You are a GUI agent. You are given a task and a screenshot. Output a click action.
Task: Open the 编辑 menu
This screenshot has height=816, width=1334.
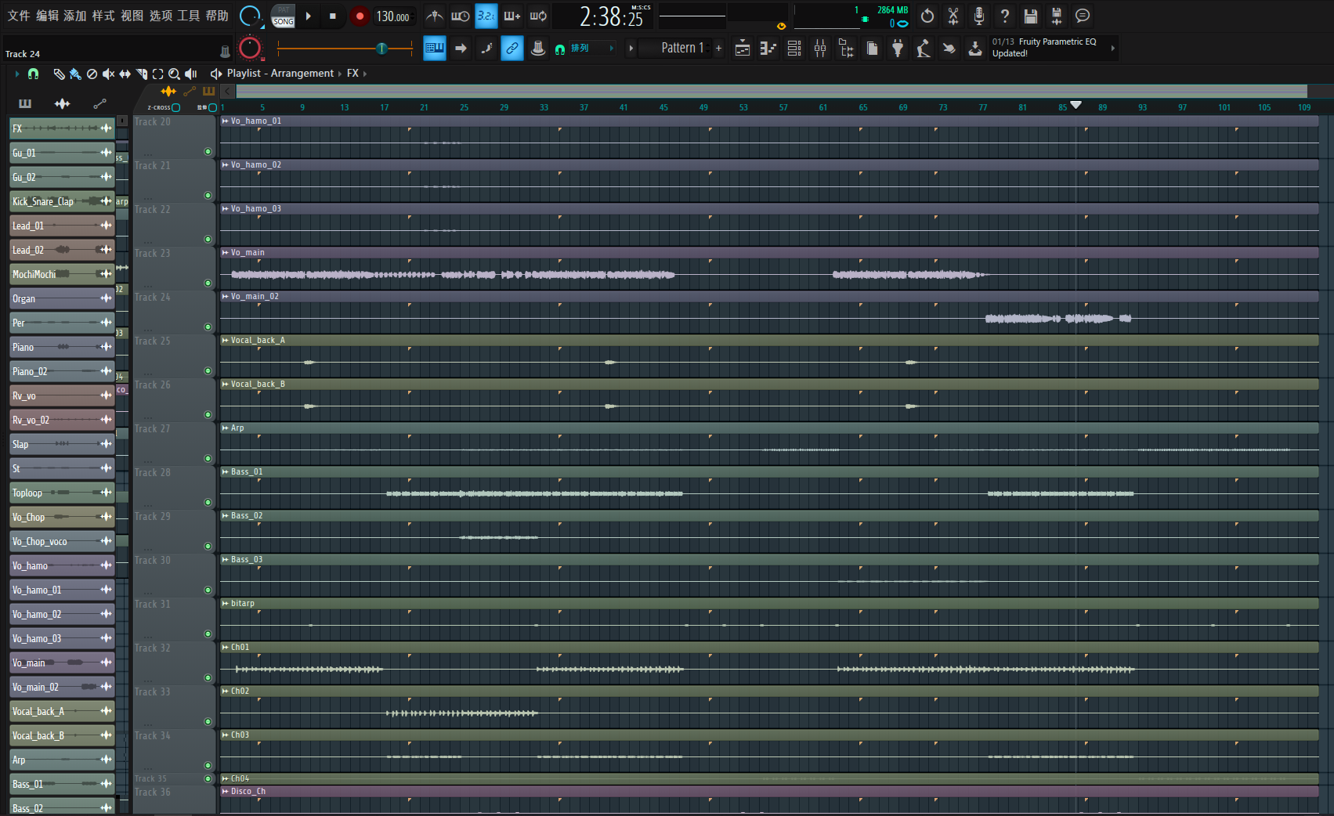tap(47, 16)
